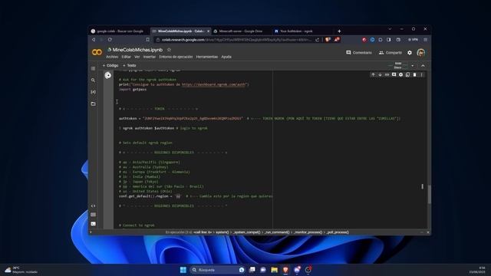Add a text cell with Texto

pyautogui.click(x=130, y=65)
